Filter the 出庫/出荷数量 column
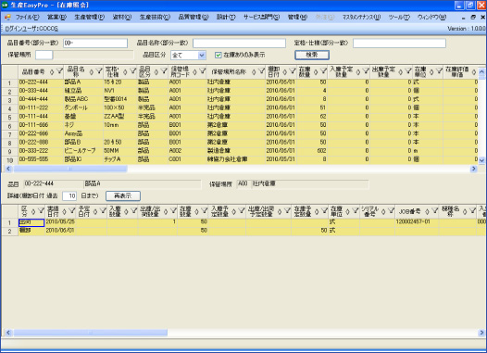 [173, 210]
